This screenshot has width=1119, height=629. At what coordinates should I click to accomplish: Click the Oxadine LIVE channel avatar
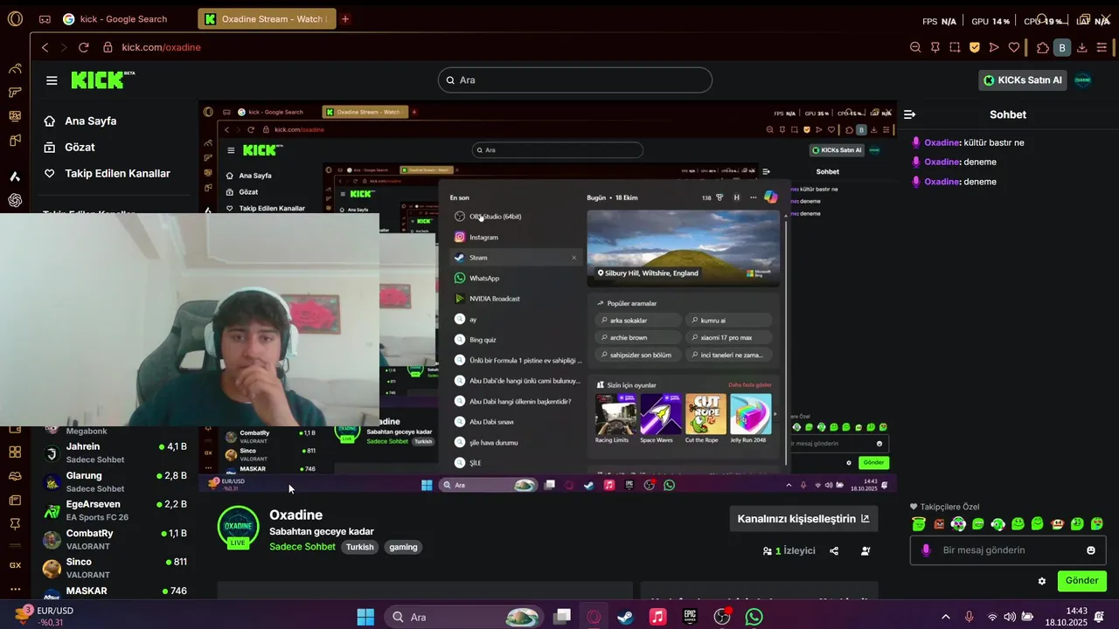point(238,527)
